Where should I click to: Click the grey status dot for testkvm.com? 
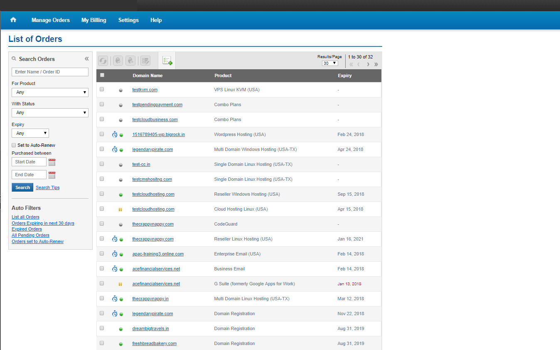point(121,90)
